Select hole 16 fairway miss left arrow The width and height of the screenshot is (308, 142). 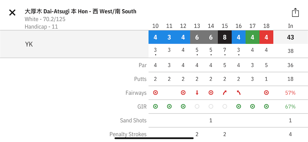click(x=239, y=93)
